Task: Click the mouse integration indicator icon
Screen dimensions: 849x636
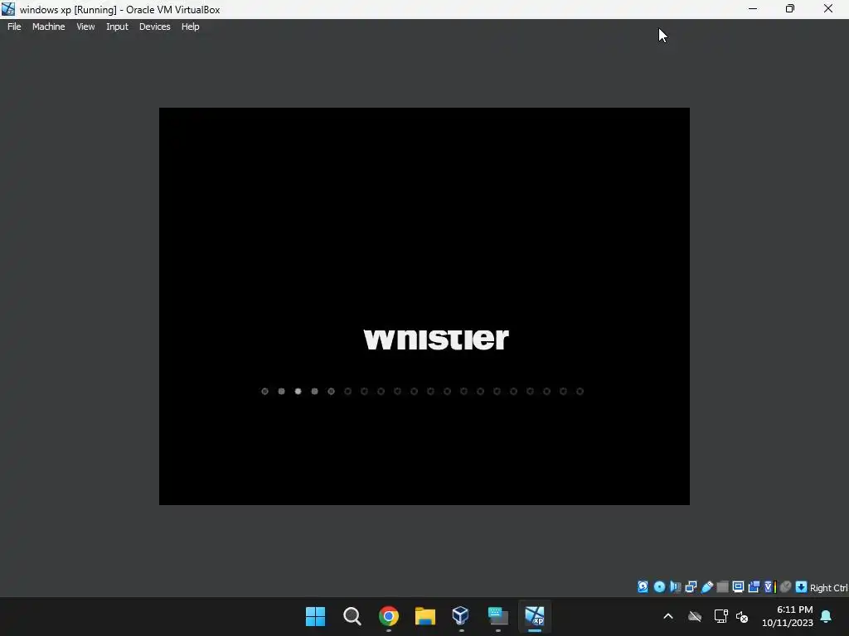Action: click(x=786, y=587)
